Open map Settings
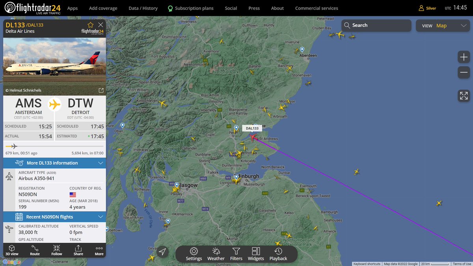This screenshot has width=473, height=266. [194, 254]
